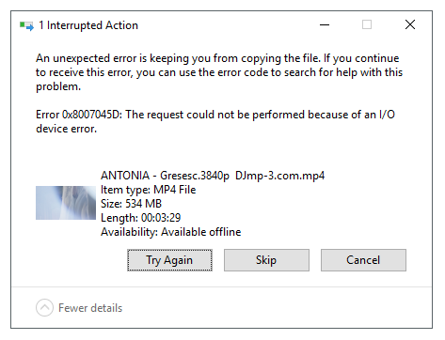Click the "1 Interrupted Action" window title

pos(88,25)
